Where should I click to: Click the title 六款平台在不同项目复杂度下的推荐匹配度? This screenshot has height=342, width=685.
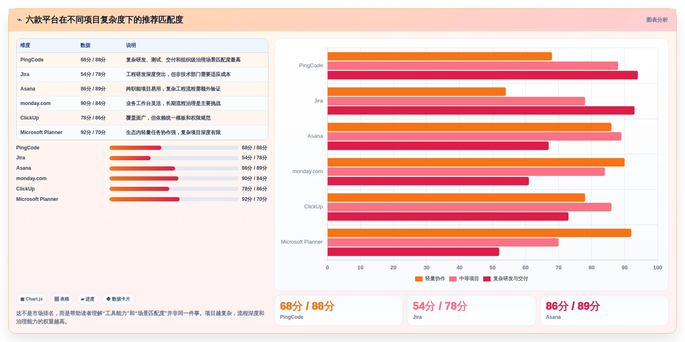tap(104, 20)
